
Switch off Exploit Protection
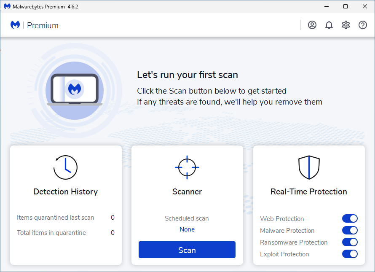pos(349,254)
